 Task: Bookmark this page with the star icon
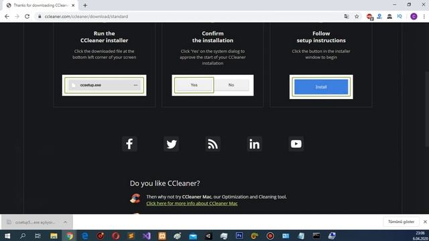tap(357, 16)
